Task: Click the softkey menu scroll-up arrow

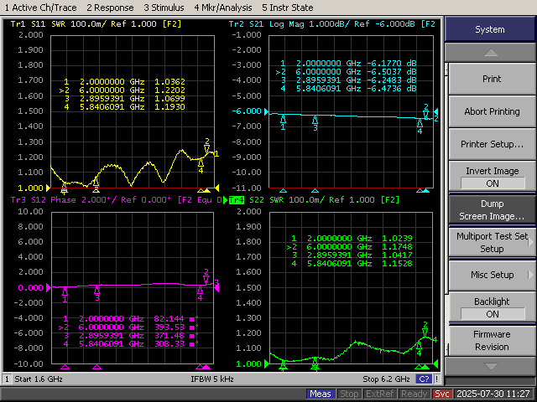Action: (x=490, y=53)
